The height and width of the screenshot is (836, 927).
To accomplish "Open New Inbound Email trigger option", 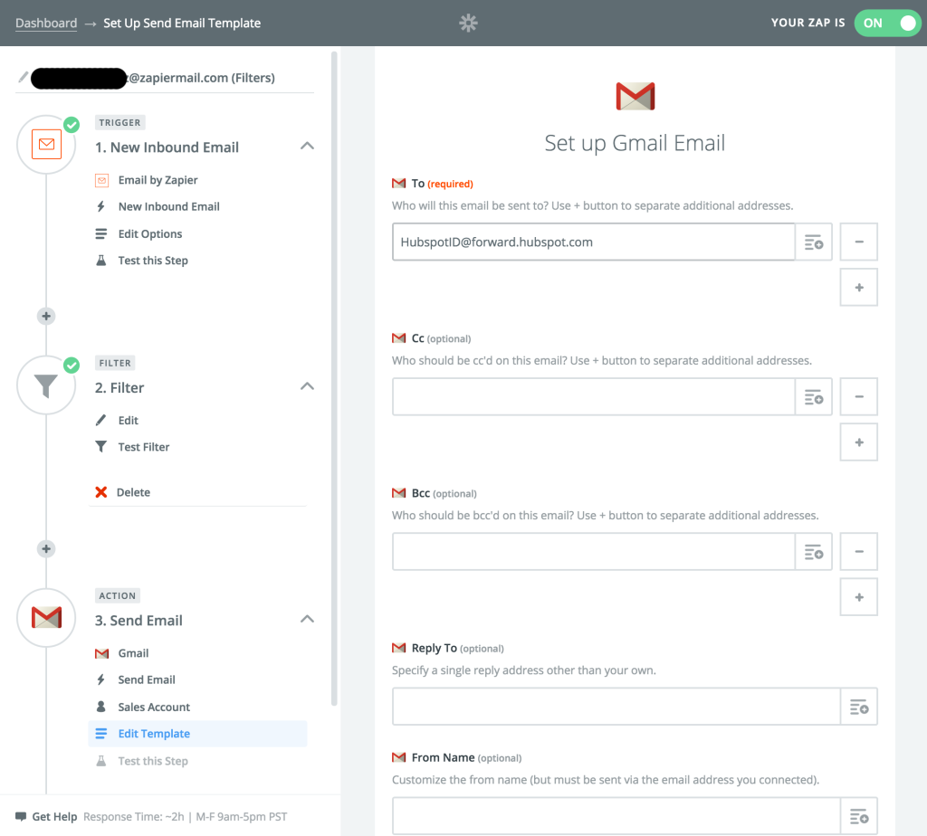I will coord(168,207).
